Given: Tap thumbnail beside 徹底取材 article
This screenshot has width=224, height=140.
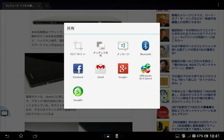Looking at the screenshot, I should tap(164, 35).
